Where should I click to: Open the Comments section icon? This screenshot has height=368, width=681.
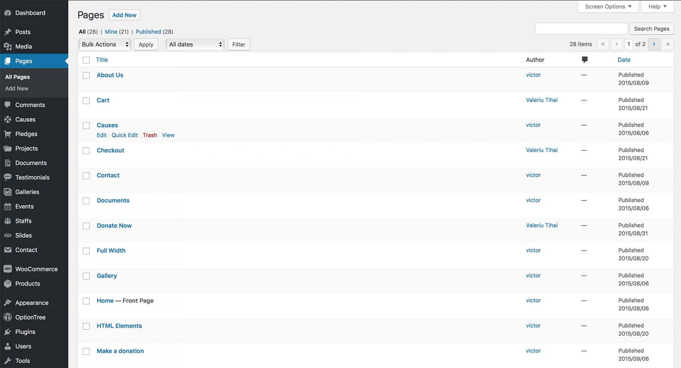tap(8, 105)
